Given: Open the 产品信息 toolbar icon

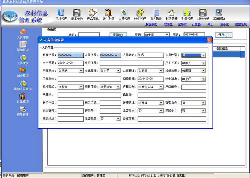Looking at the screenshot, I should point(93,15).
